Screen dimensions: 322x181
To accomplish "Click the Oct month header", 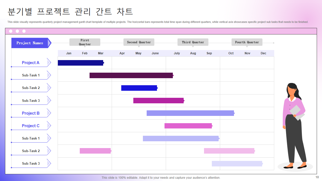I will [231, 53].
